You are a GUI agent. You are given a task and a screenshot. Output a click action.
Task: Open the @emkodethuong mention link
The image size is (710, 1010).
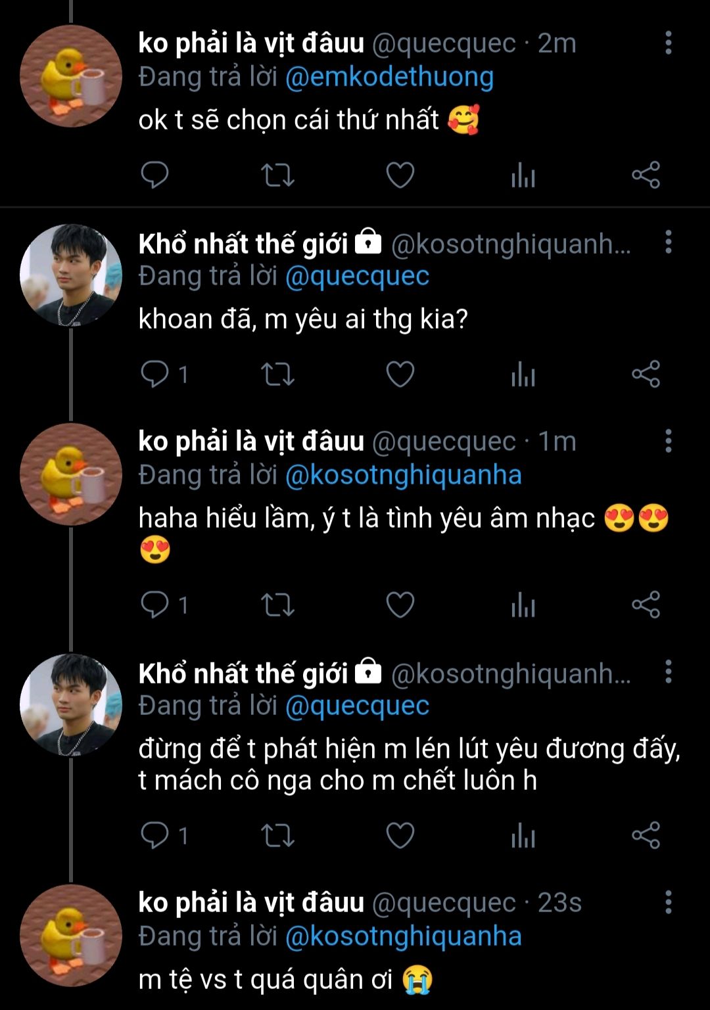point(389,78)
